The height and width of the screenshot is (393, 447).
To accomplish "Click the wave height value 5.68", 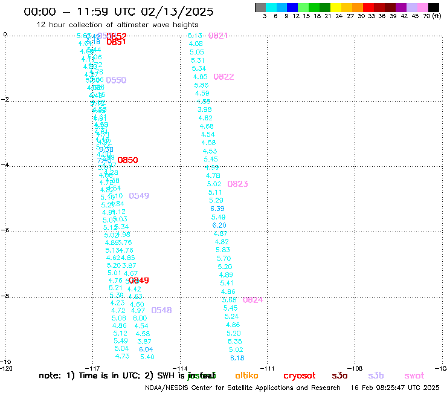I will click(229, 300).
